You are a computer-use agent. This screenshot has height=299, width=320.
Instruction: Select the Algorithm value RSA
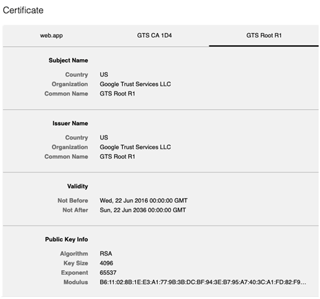[x=106, y=254]
